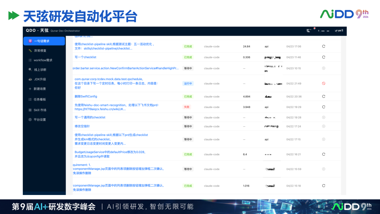Click the QDO · 天弦 logo title
This screenshot has width=380, height=214.
pyautogui.click(x=37, y=30)
